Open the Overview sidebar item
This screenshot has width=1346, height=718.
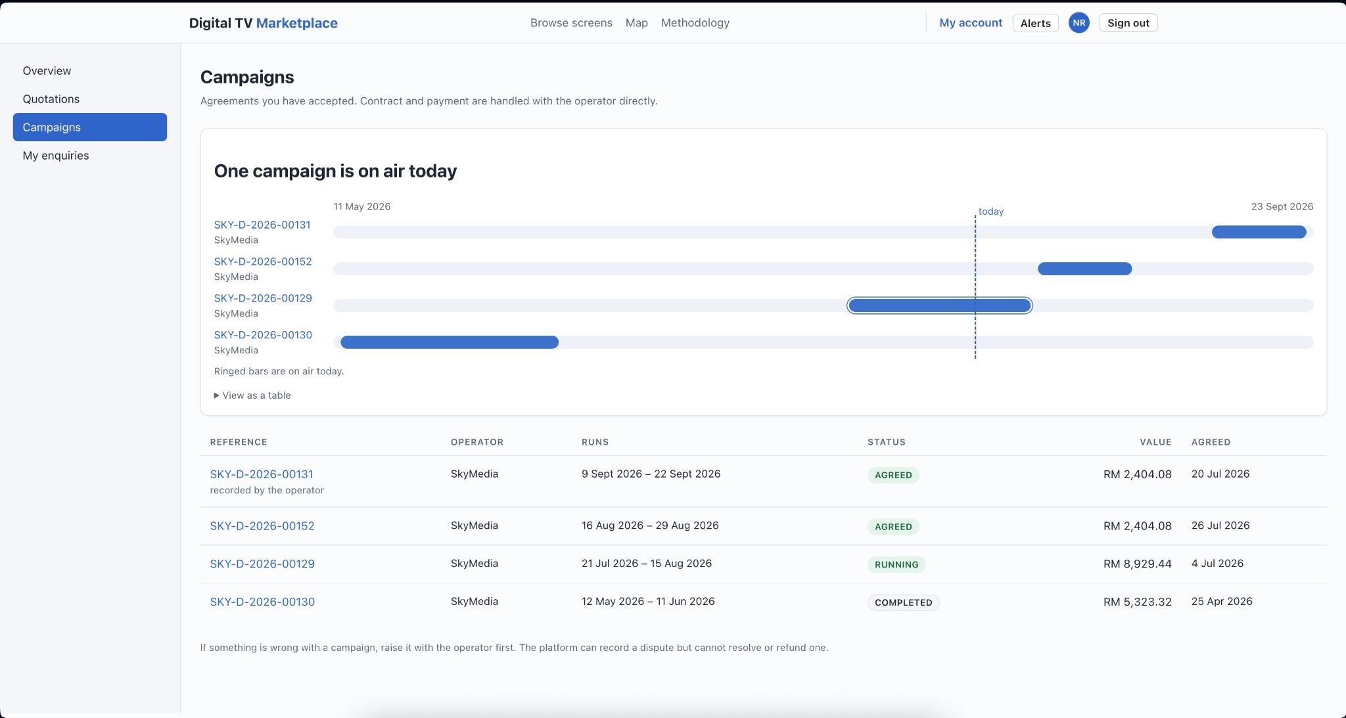click(90, 71)
